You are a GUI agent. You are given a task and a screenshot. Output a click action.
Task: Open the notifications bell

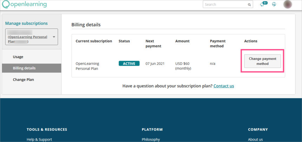coord(262,5)
